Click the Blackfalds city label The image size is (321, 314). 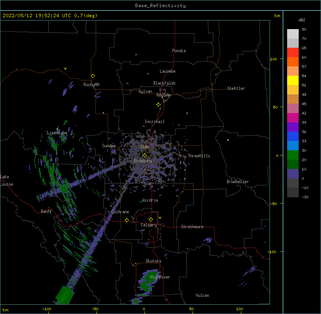coord(164,83)
